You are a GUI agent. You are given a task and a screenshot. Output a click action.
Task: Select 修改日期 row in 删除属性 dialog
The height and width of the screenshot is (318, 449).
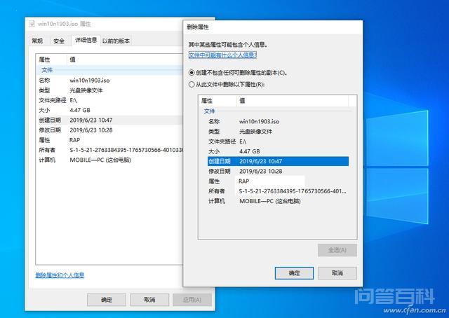(278, 172)
